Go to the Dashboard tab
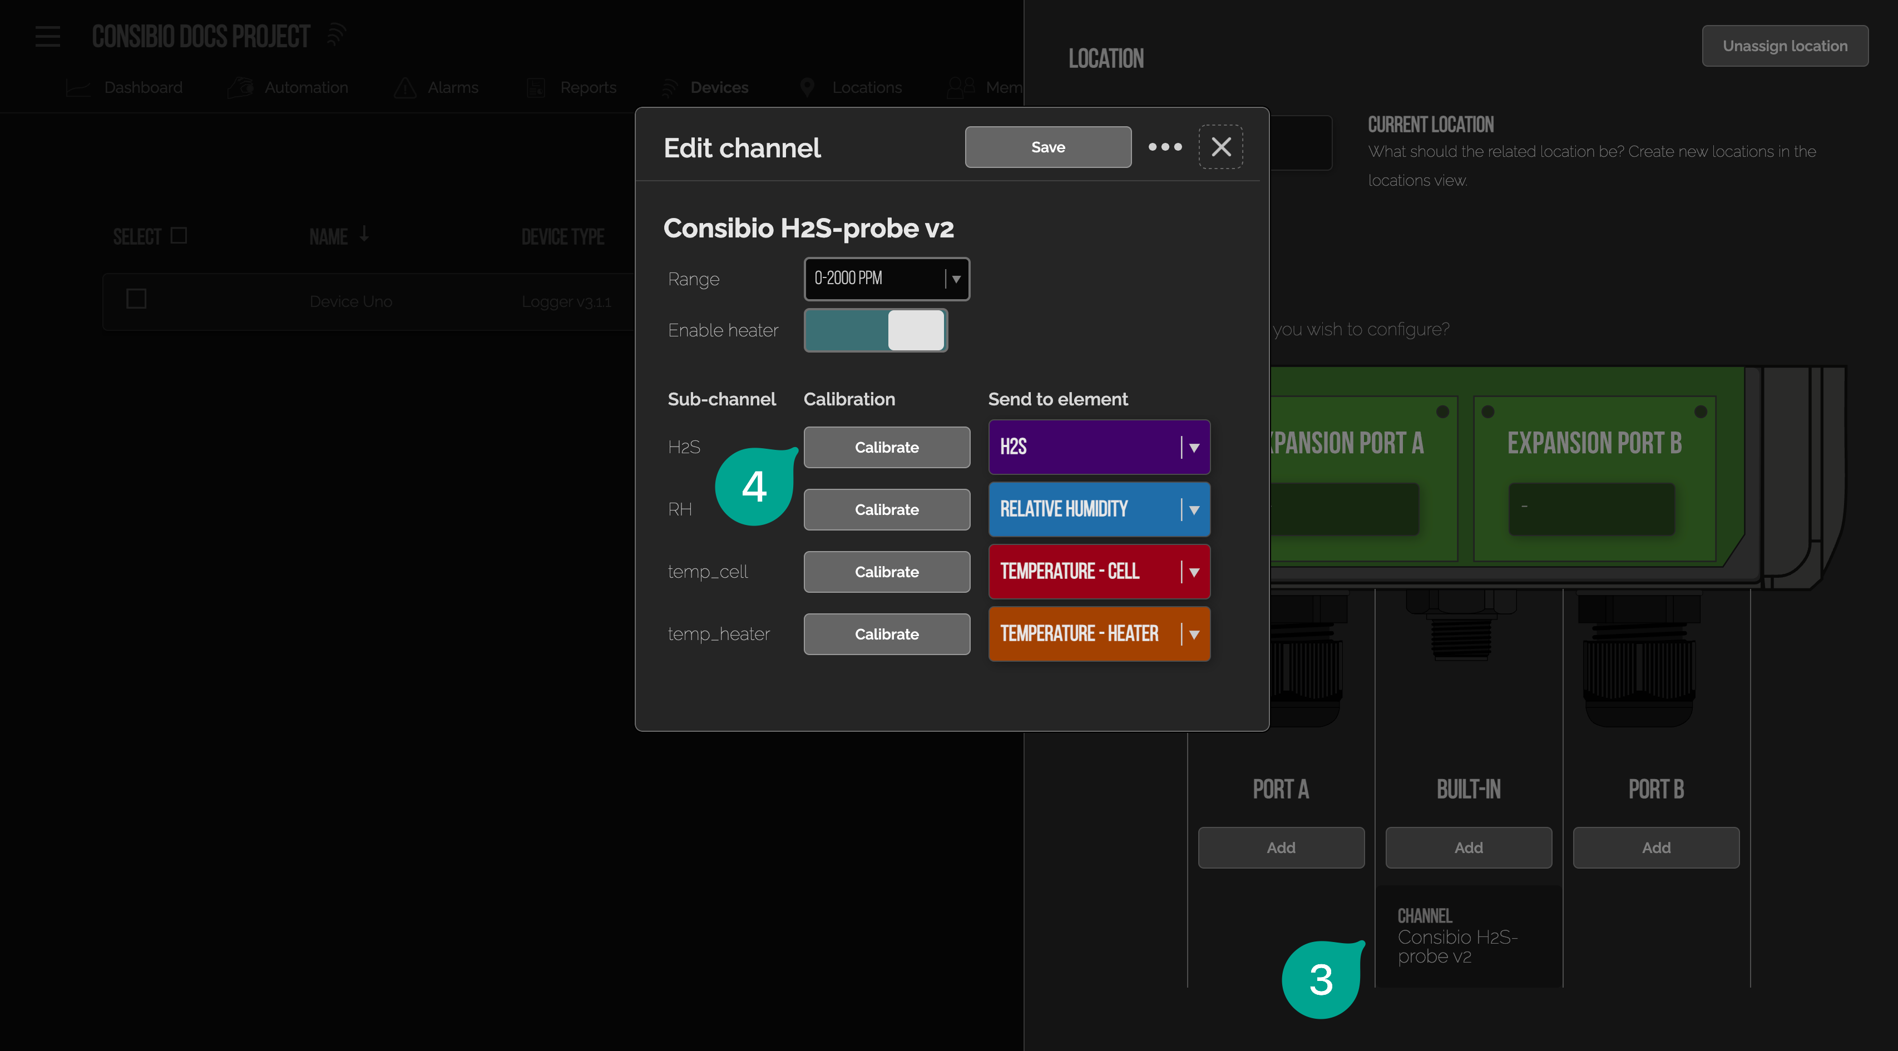The width and height of the screenshot is (1898, 1051). click(125, 88)
